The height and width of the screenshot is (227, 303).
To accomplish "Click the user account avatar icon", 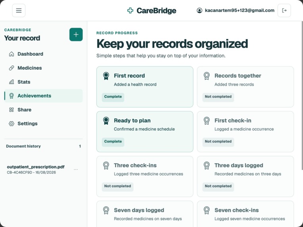I will pos(199,10).
